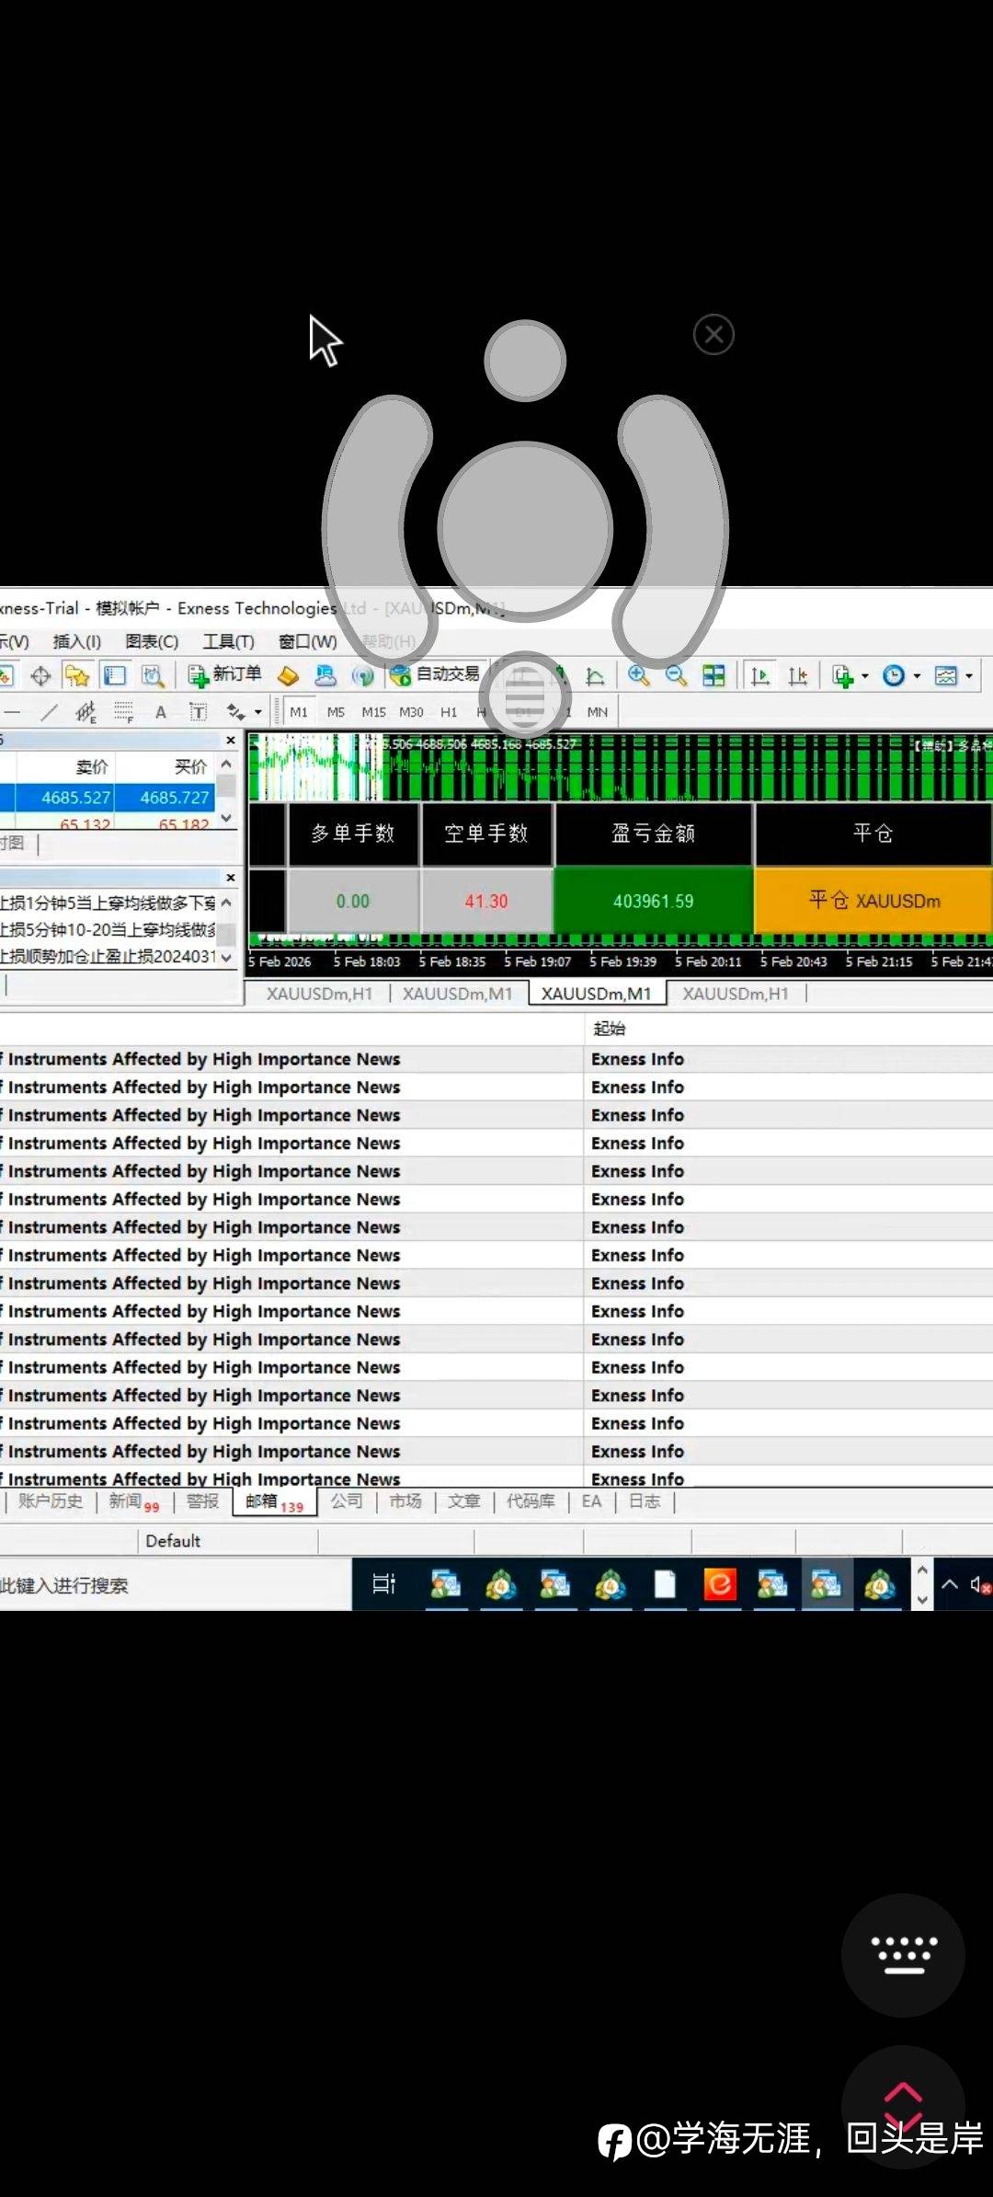This screenshot has height=2197, width=993.
Task: Open the 工具(T) menu
Action: pyautogui.click(x=228, y=641)
